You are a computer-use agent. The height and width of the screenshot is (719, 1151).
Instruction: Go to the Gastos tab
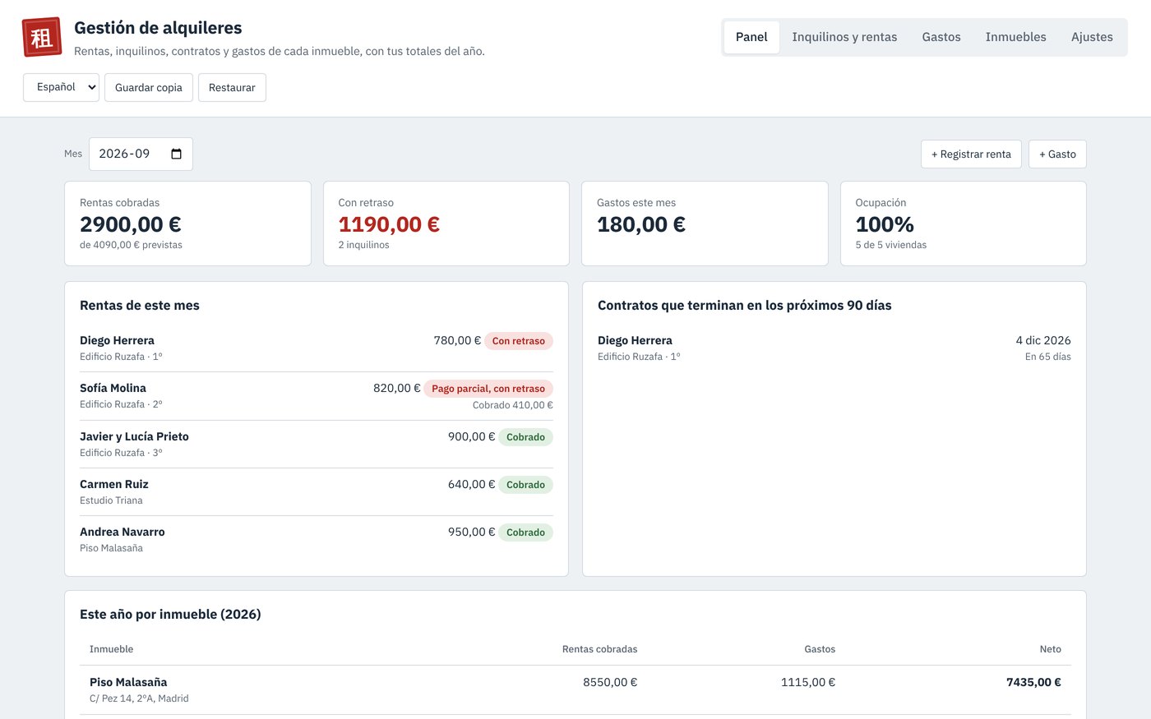(941, 37)
